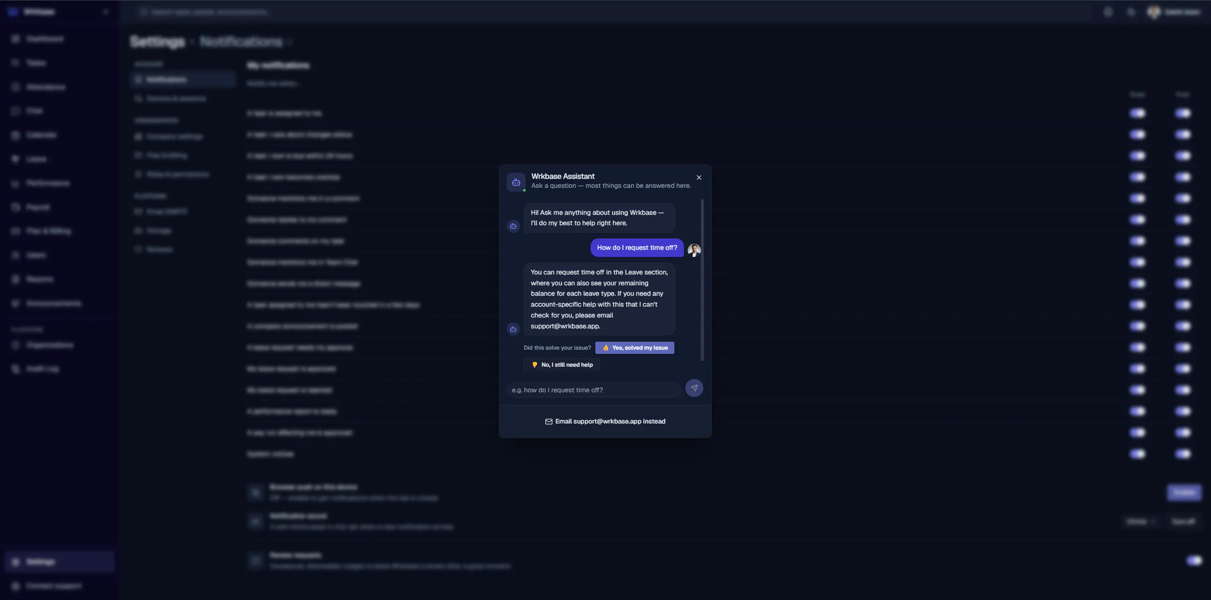Close the Wrkbase Assistant dialog
Viewport: 1211px width, 600px height.
pyautogui.click(x=699, y=177)
